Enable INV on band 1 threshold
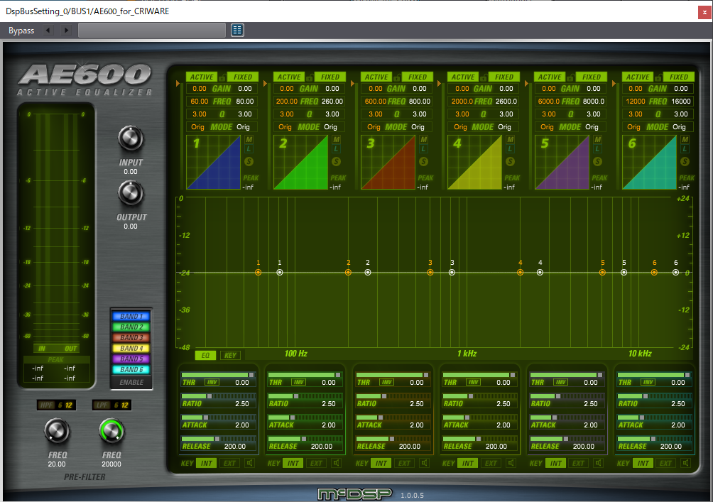 [x=212, y=382]
